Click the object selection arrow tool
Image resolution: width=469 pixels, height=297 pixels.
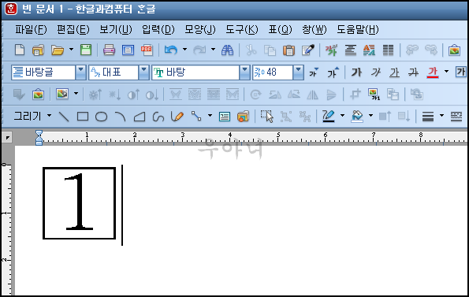[x=266, y=117]
